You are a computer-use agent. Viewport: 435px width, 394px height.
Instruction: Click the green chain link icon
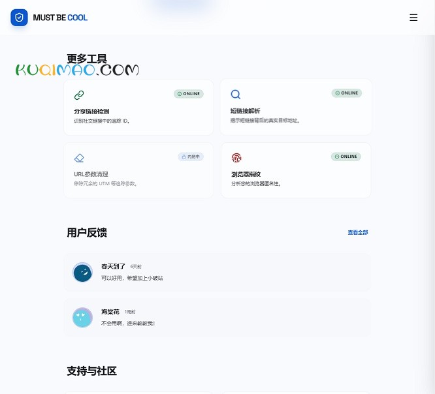tap(79, 95)
